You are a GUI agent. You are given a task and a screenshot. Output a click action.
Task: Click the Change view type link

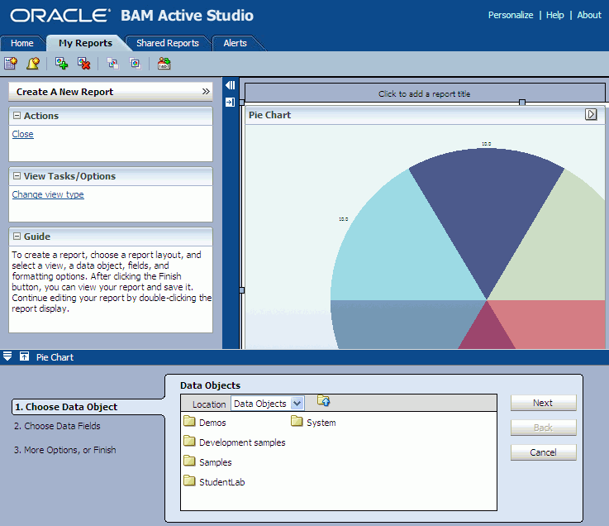[48, 194]
